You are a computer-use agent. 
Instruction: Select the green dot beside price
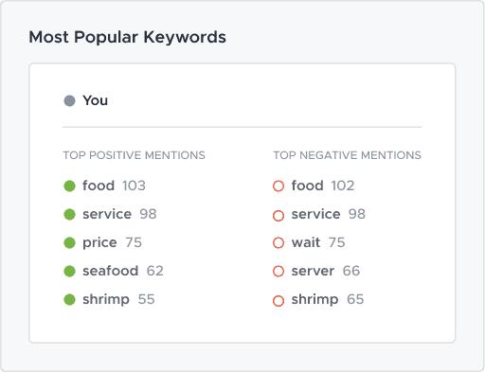tap(69, 242)
